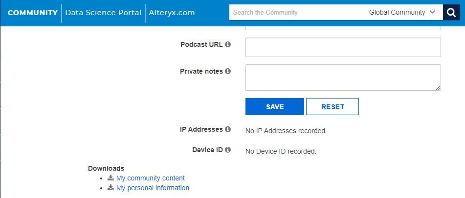Click info icon beside IP Addresses
The image size is (465, 198).
pos(228,130)
